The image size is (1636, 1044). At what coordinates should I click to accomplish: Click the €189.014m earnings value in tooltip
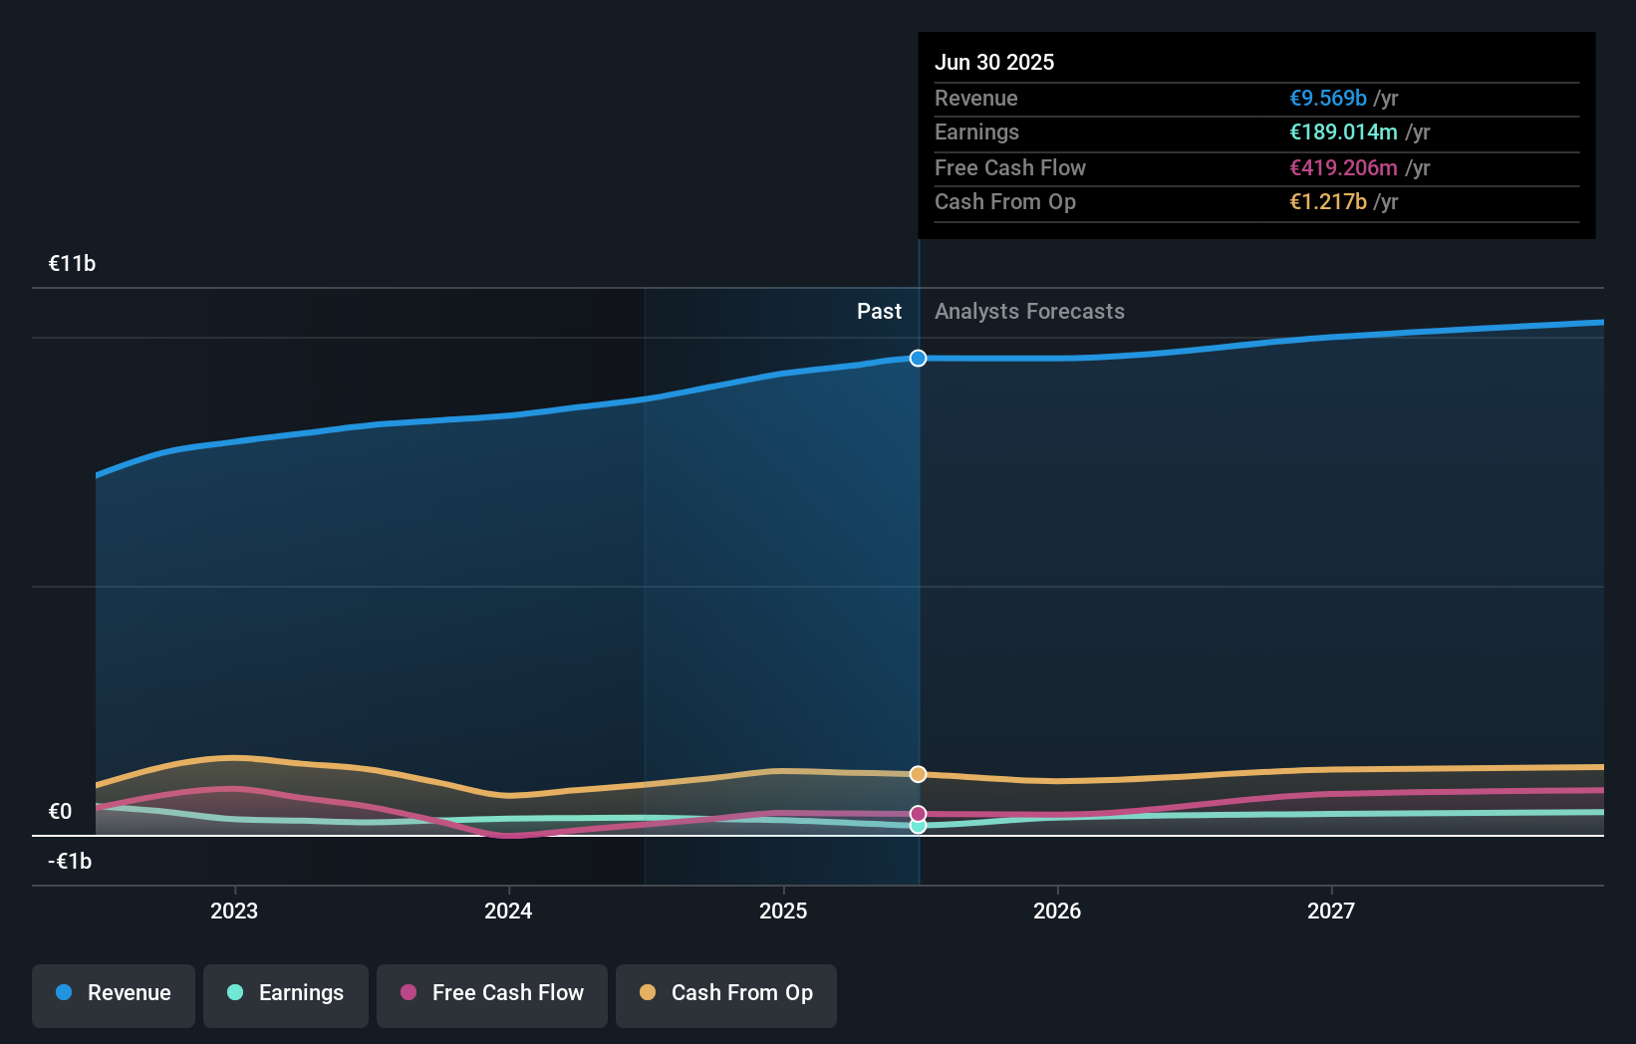(1343, 131)
